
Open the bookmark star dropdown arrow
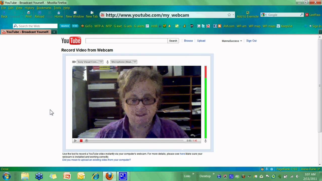(233, 15)
